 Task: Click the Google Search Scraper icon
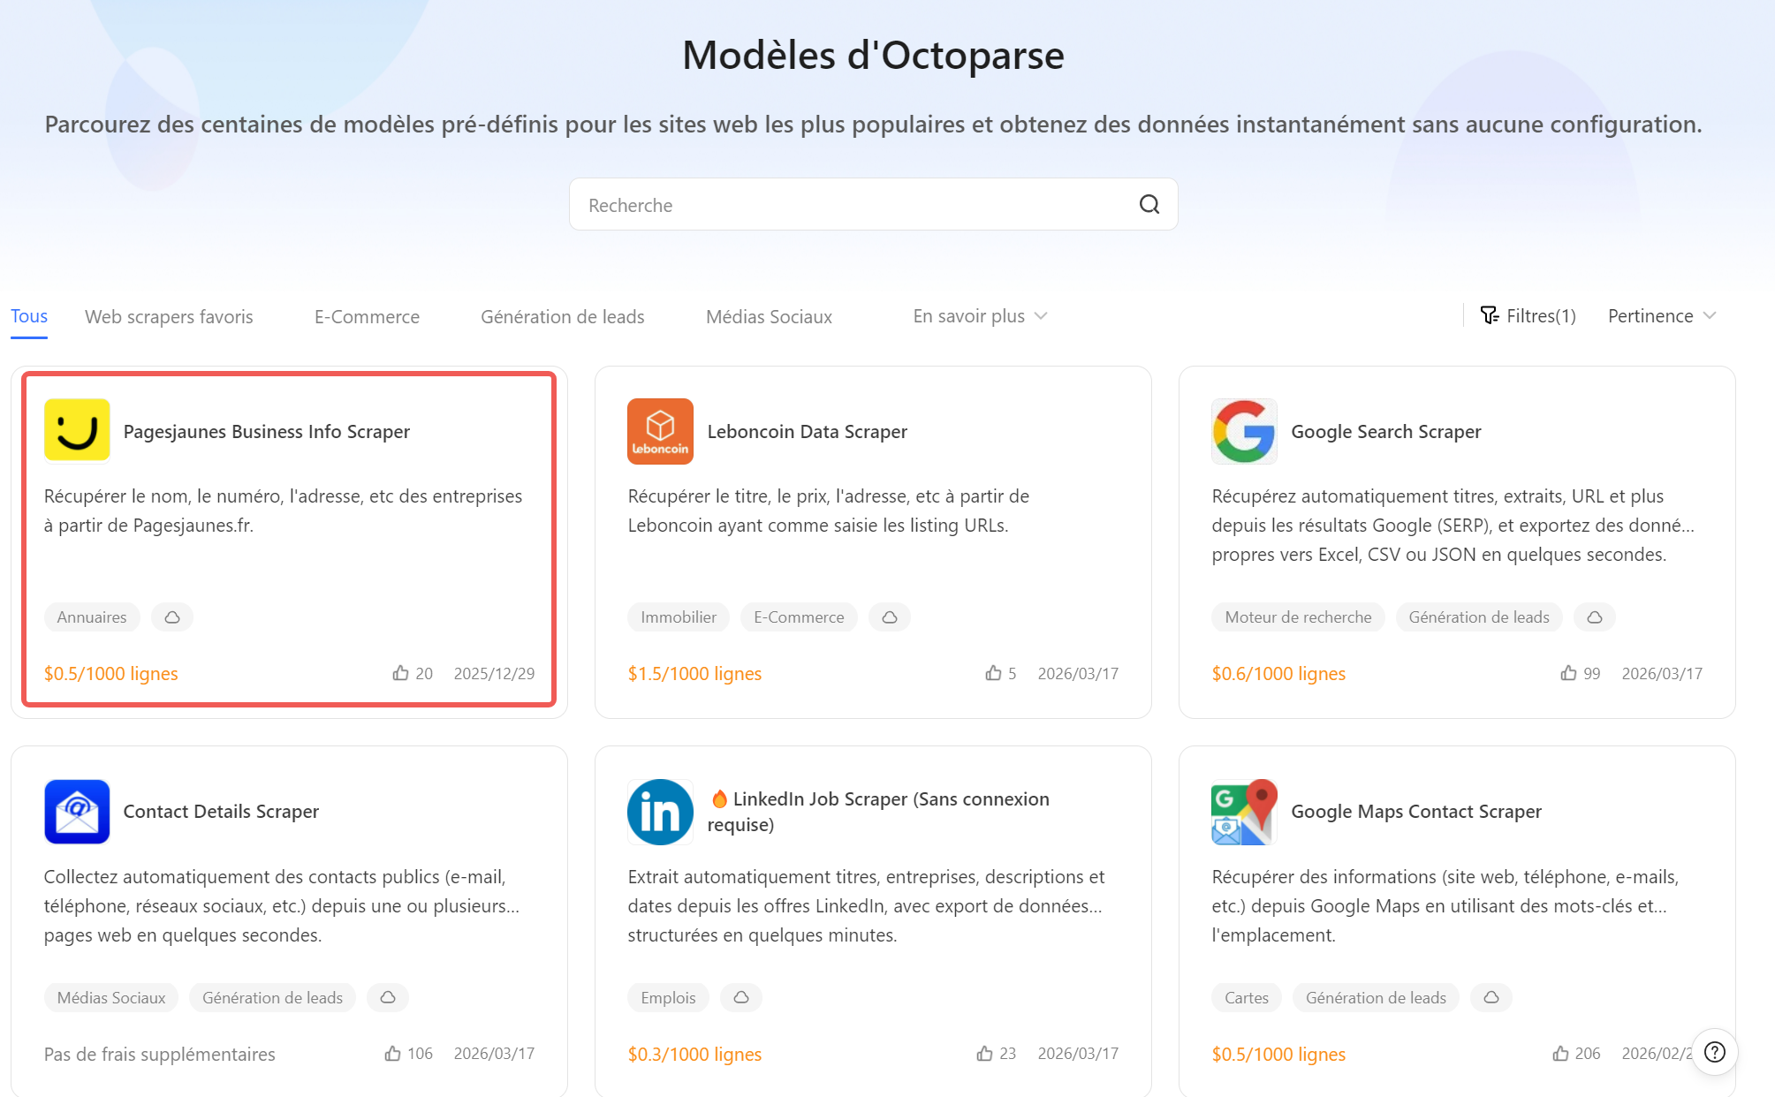[1243, 431]
